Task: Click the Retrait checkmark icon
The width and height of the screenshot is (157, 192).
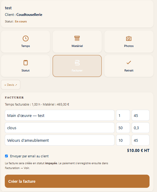Action: pyautogui.click(x=129, y=63)
